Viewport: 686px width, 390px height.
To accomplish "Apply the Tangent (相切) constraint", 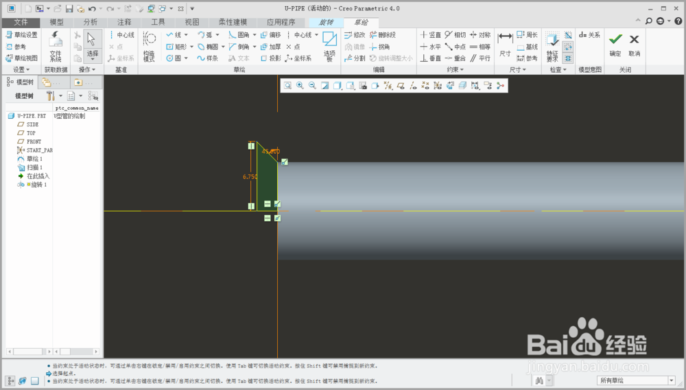I will [455, 35].
